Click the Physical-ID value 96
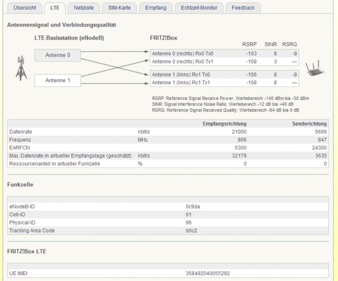 coord(188,222)
